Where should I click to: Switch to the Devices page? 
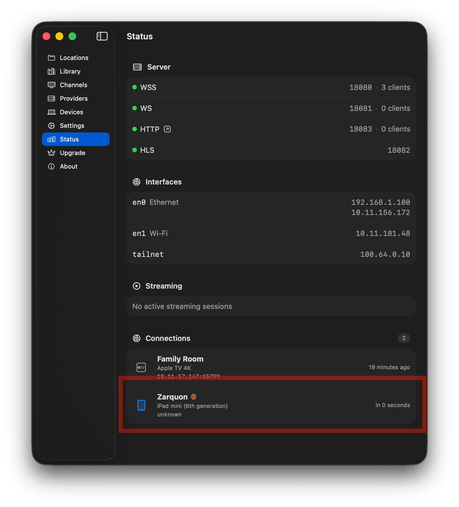tap(72, 112)
